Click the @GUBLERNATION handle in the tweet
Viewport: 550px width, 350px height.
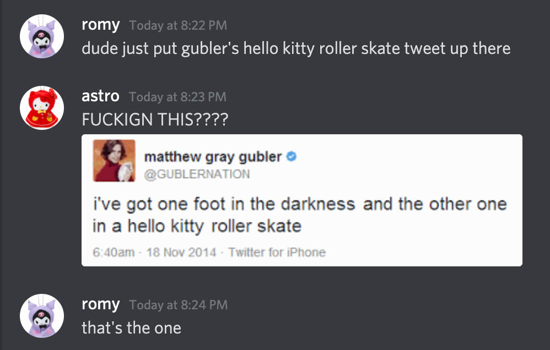coord(197,174)
